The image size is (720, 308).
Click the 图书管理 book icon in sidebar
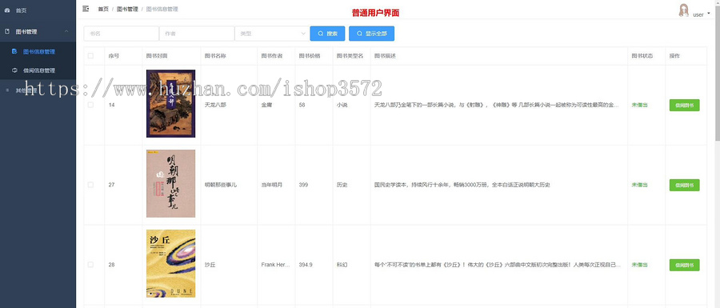pos(7,31)
